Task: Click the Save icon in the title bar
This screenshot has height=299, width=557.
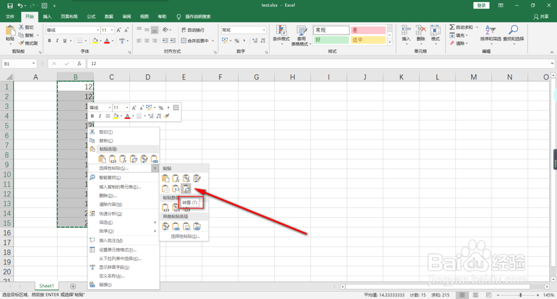Action: click(10, 6)
